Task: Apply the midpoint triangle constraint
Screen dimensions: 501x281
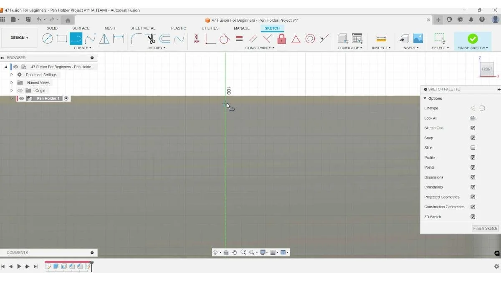Action: click(296, 39)
